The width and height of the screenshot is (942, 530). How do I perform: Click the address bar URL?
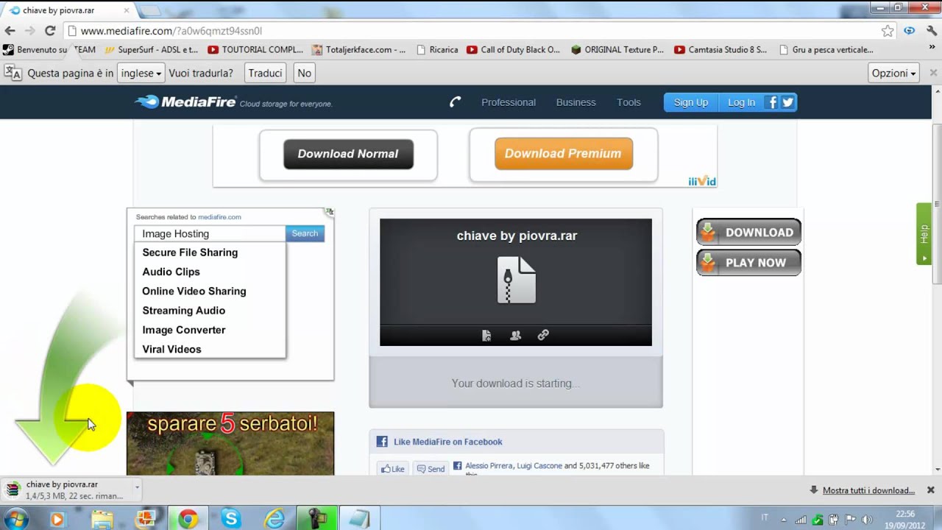click(x=171, y=31)
